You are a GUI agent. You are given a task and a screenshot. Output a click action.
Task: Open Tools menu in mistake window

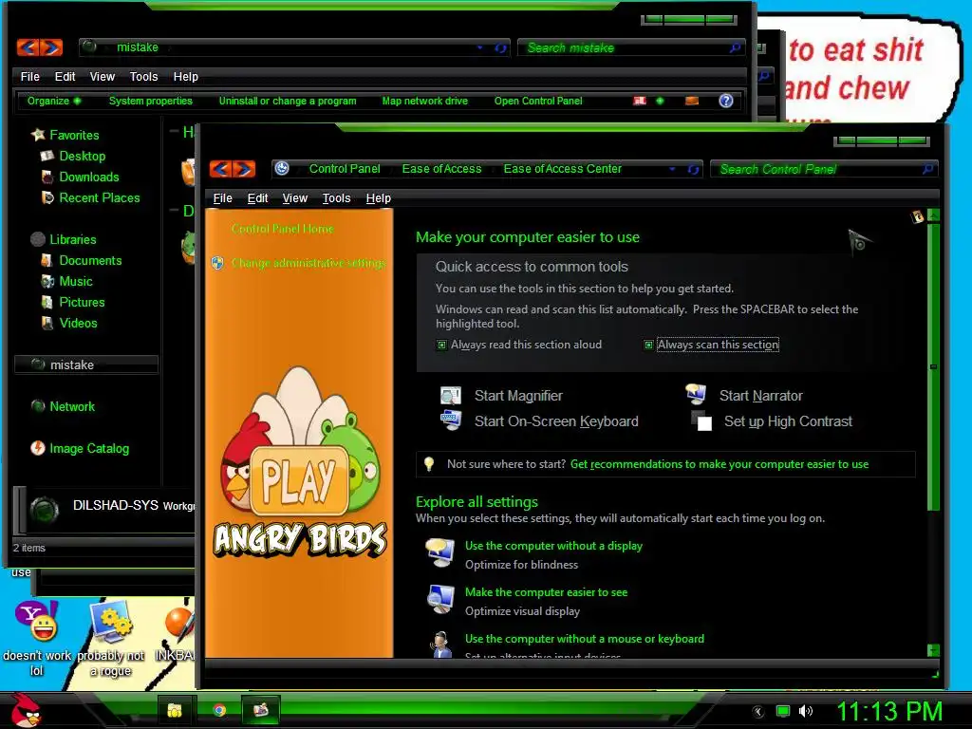[143, 76]
